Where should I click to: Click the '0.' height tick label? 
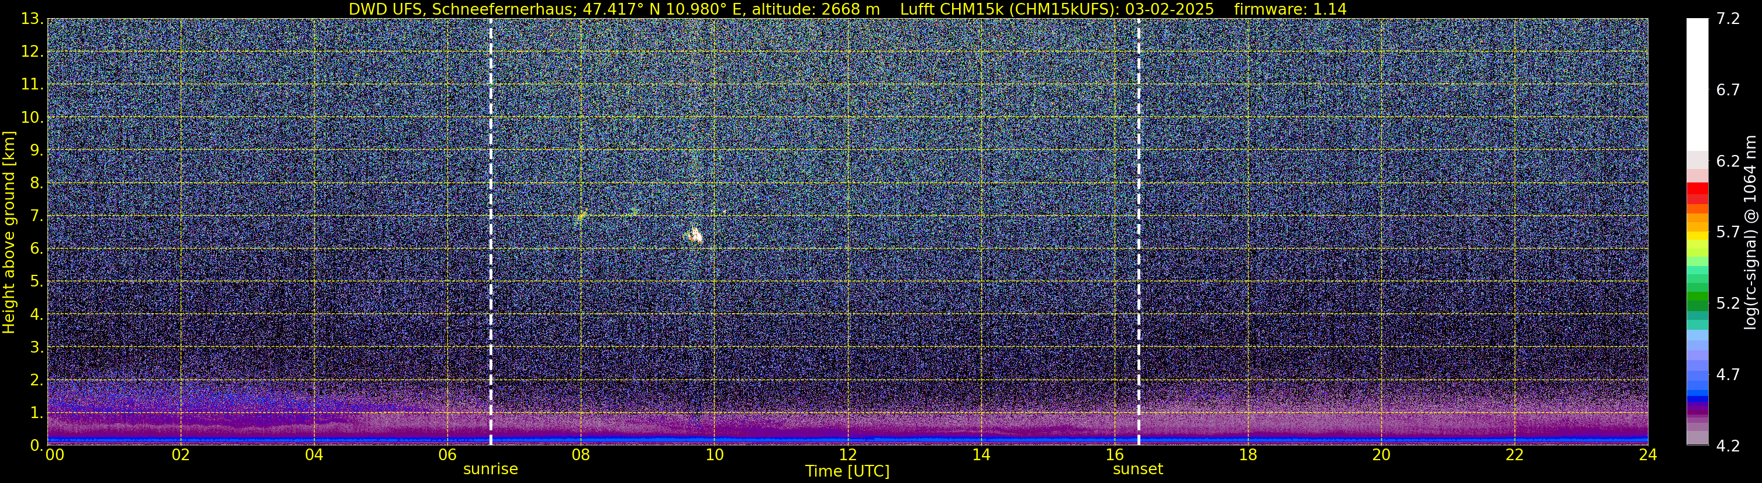(37, 444)
